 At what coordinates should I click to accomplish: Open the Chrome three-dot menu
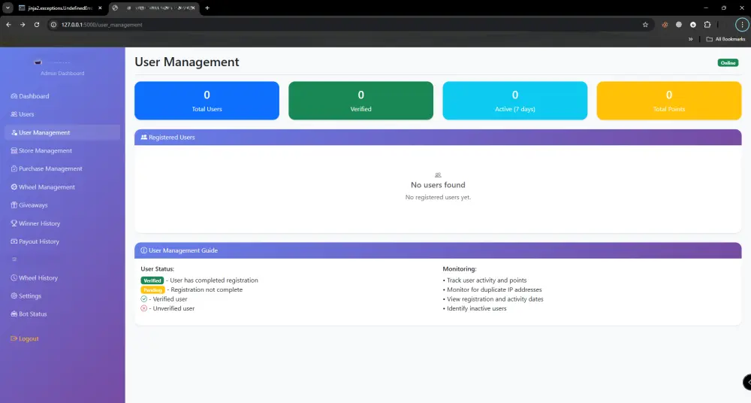[742, 25]
